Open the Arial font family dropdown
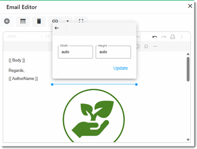Screen dimensions: 197x149 tap(25, 36)
